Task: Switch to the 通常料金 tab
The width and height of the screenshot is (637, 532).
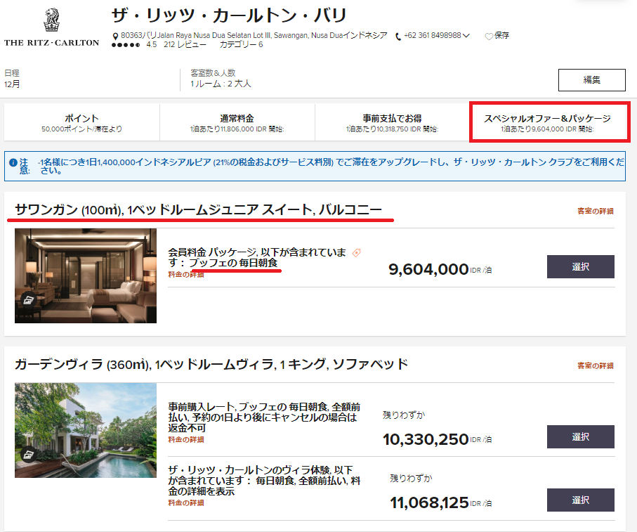Action: click(x=237, y=122)
